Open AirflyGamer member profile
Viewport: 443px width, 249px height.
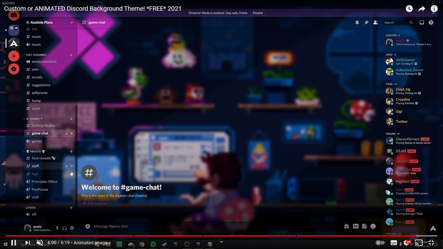[409, 62]
